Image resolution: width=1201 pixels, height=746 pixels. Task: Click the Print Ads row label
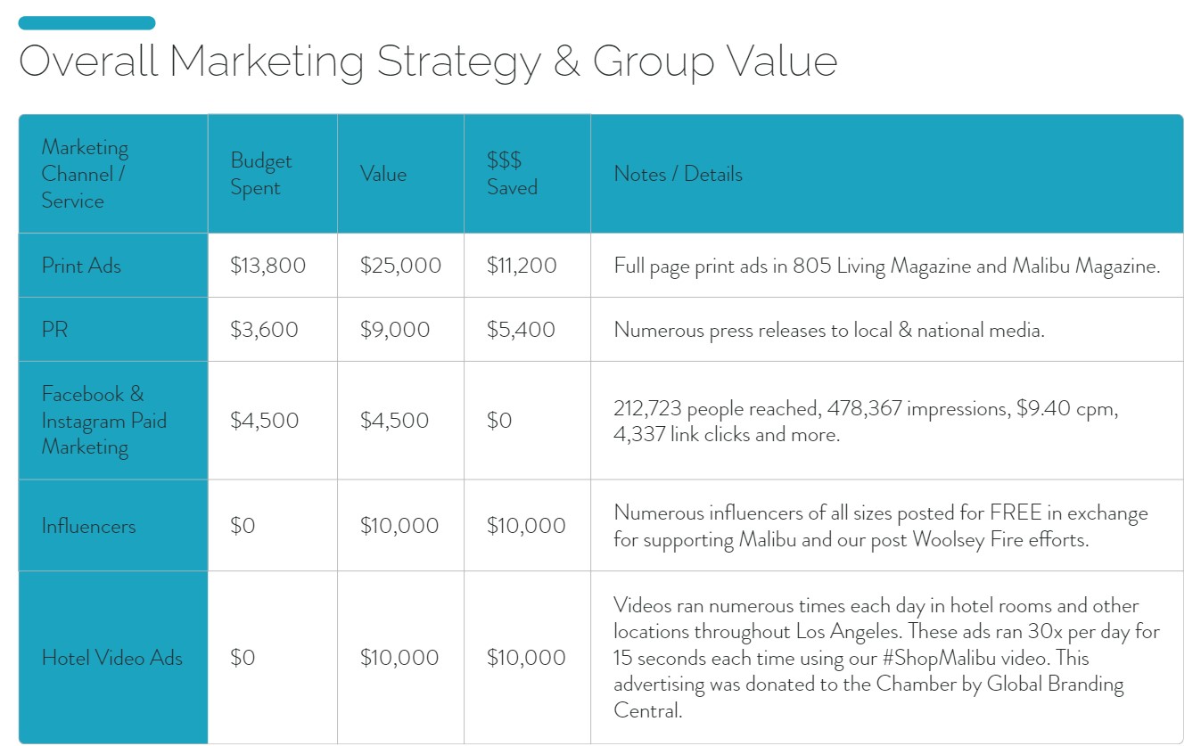click(113, 266)
